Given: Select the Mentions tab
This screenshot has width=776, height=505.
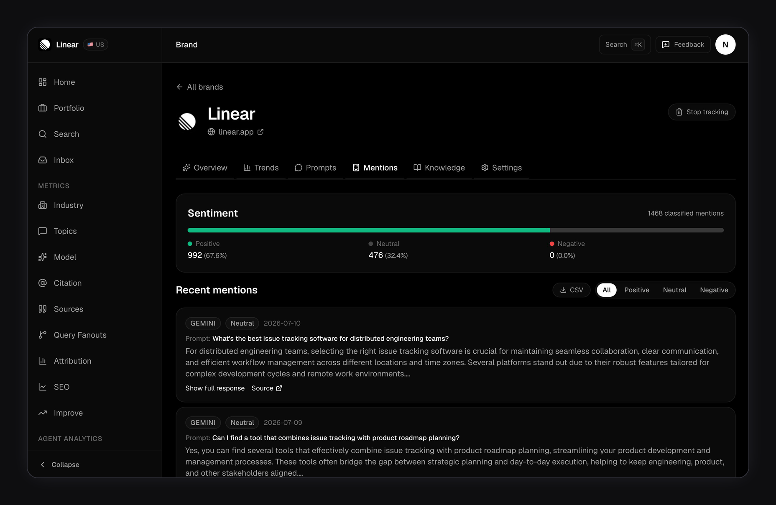Looking at the screenshot, I should pyautogui.click(x=375, y=168).
